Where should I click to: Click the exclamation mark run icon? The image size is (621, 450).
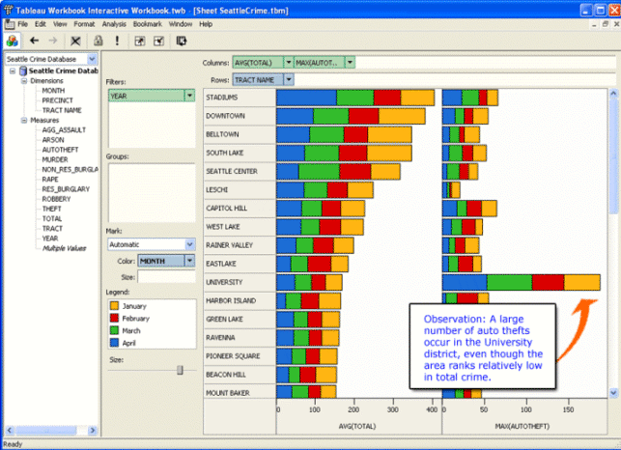coord(117,41)
